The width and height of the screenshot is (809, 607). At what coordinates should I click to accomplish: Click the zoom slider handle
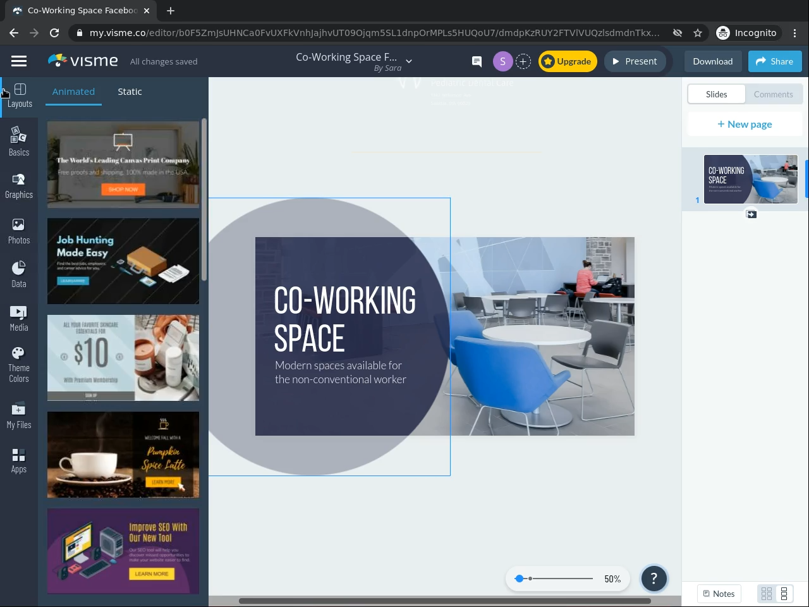point(520,579)
